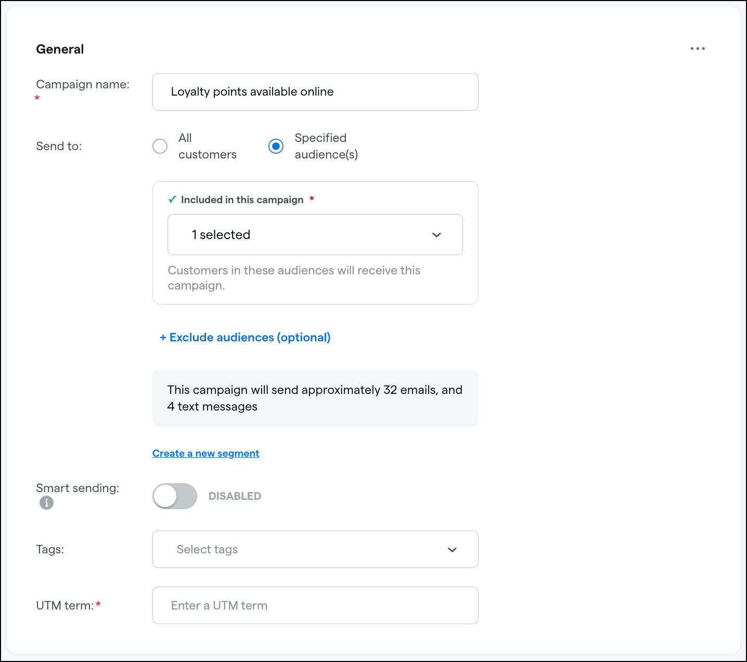Select the All customers radio button
The image size is (747, 662).
coord(160,146)
